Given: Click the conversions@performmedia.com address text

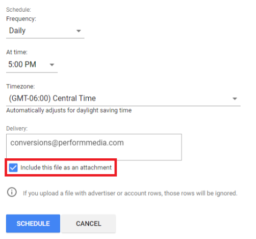Looking at the screenshot, I should click(67, 142).
